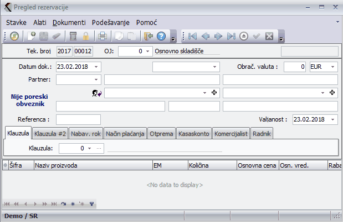
Task: Click the Referenca input field
Action: [x=78, y=119]
